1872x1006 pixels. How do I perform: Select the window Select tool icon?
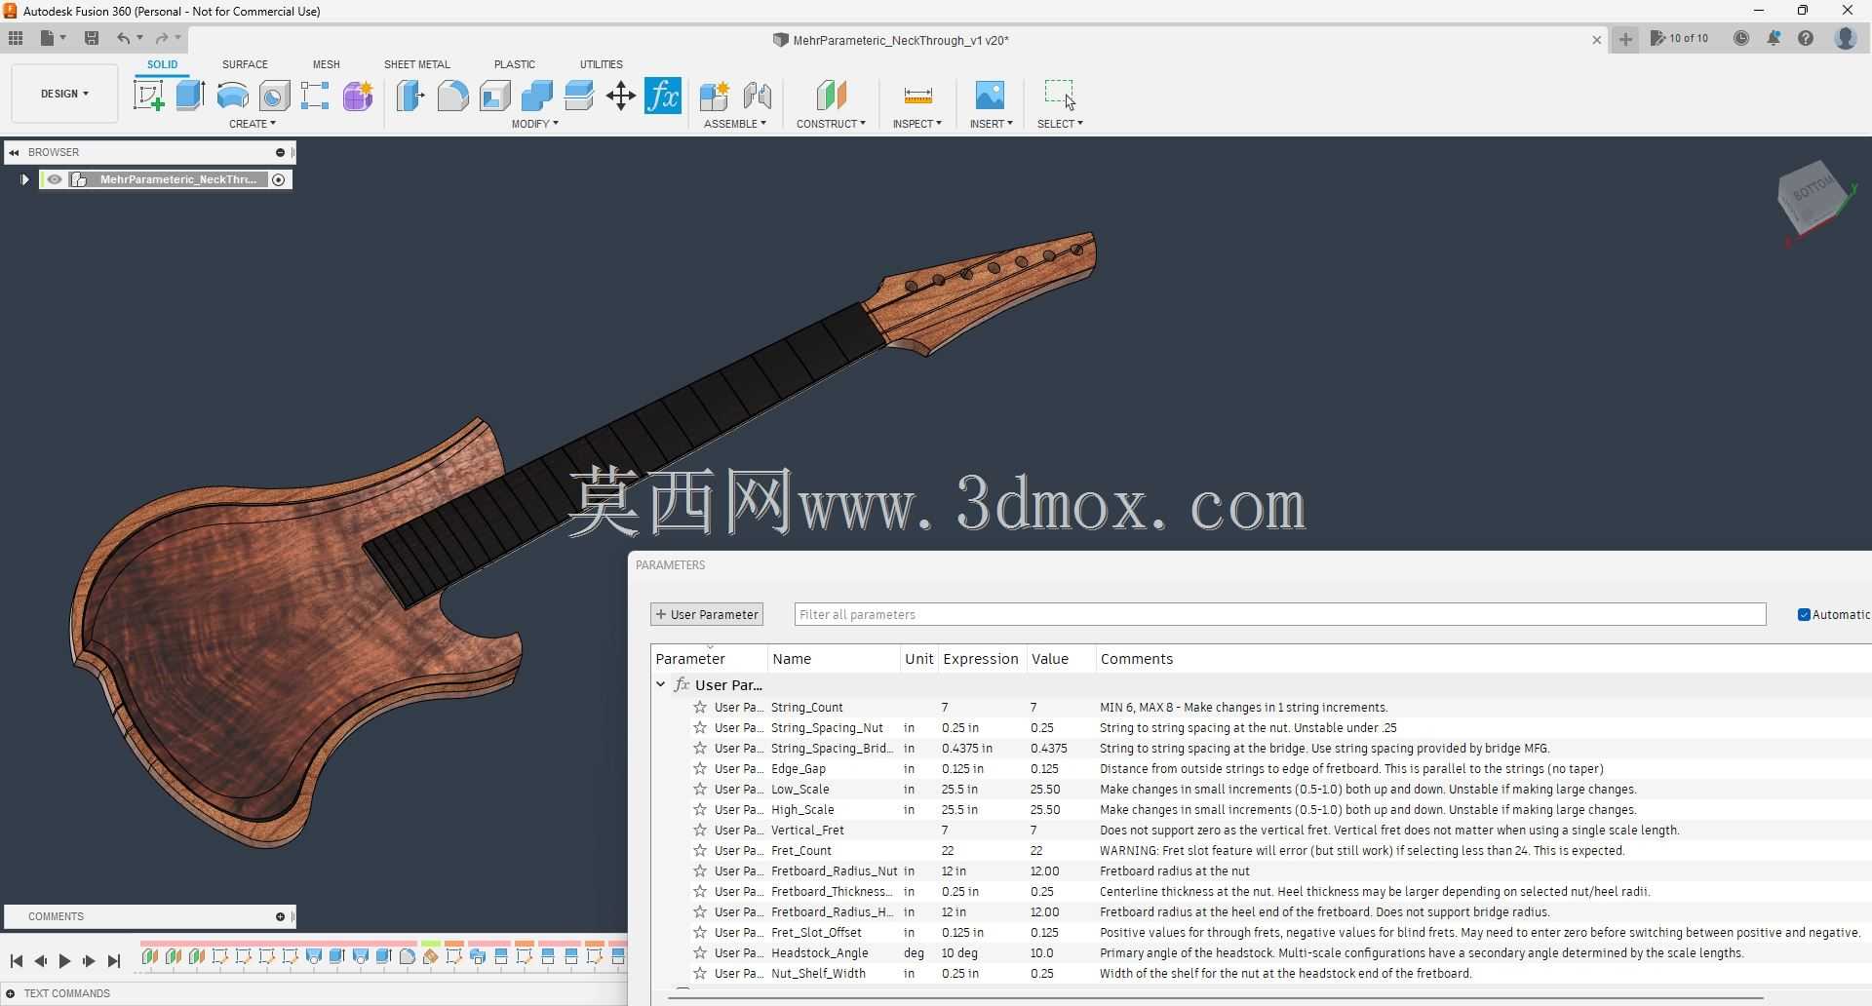coord(1060,95)
